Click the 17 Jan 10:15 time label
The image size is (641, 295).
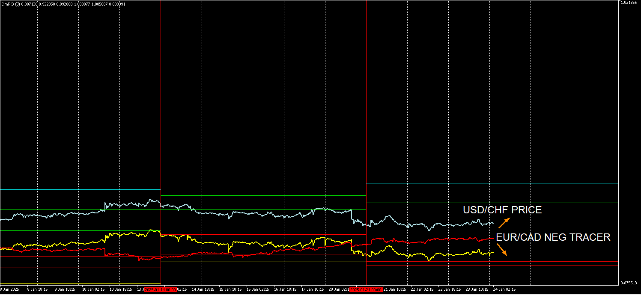[x=313, y=289]
